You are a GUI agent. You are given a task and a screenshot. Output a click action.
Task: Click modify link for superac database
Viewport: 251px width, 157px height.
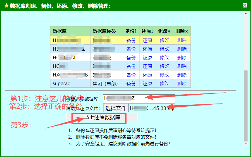(x=164, y=83)
